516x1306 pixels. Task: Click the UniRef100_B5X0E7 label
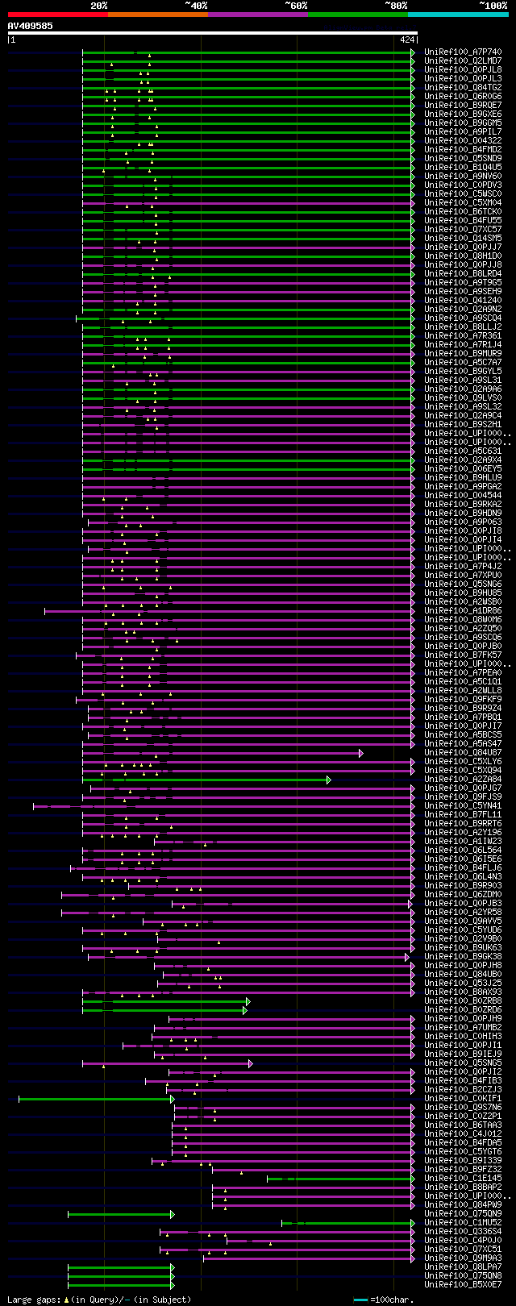pyautogui.click(x=463, y=1284)
